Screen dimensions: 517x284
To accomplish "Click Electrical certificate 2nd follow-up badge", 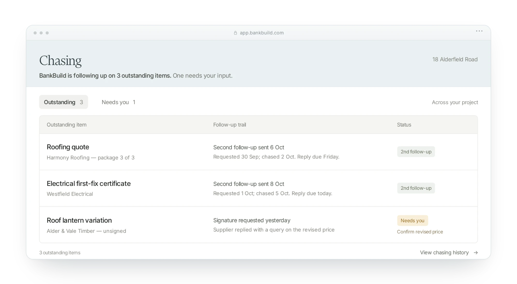I will click(416, 188).
